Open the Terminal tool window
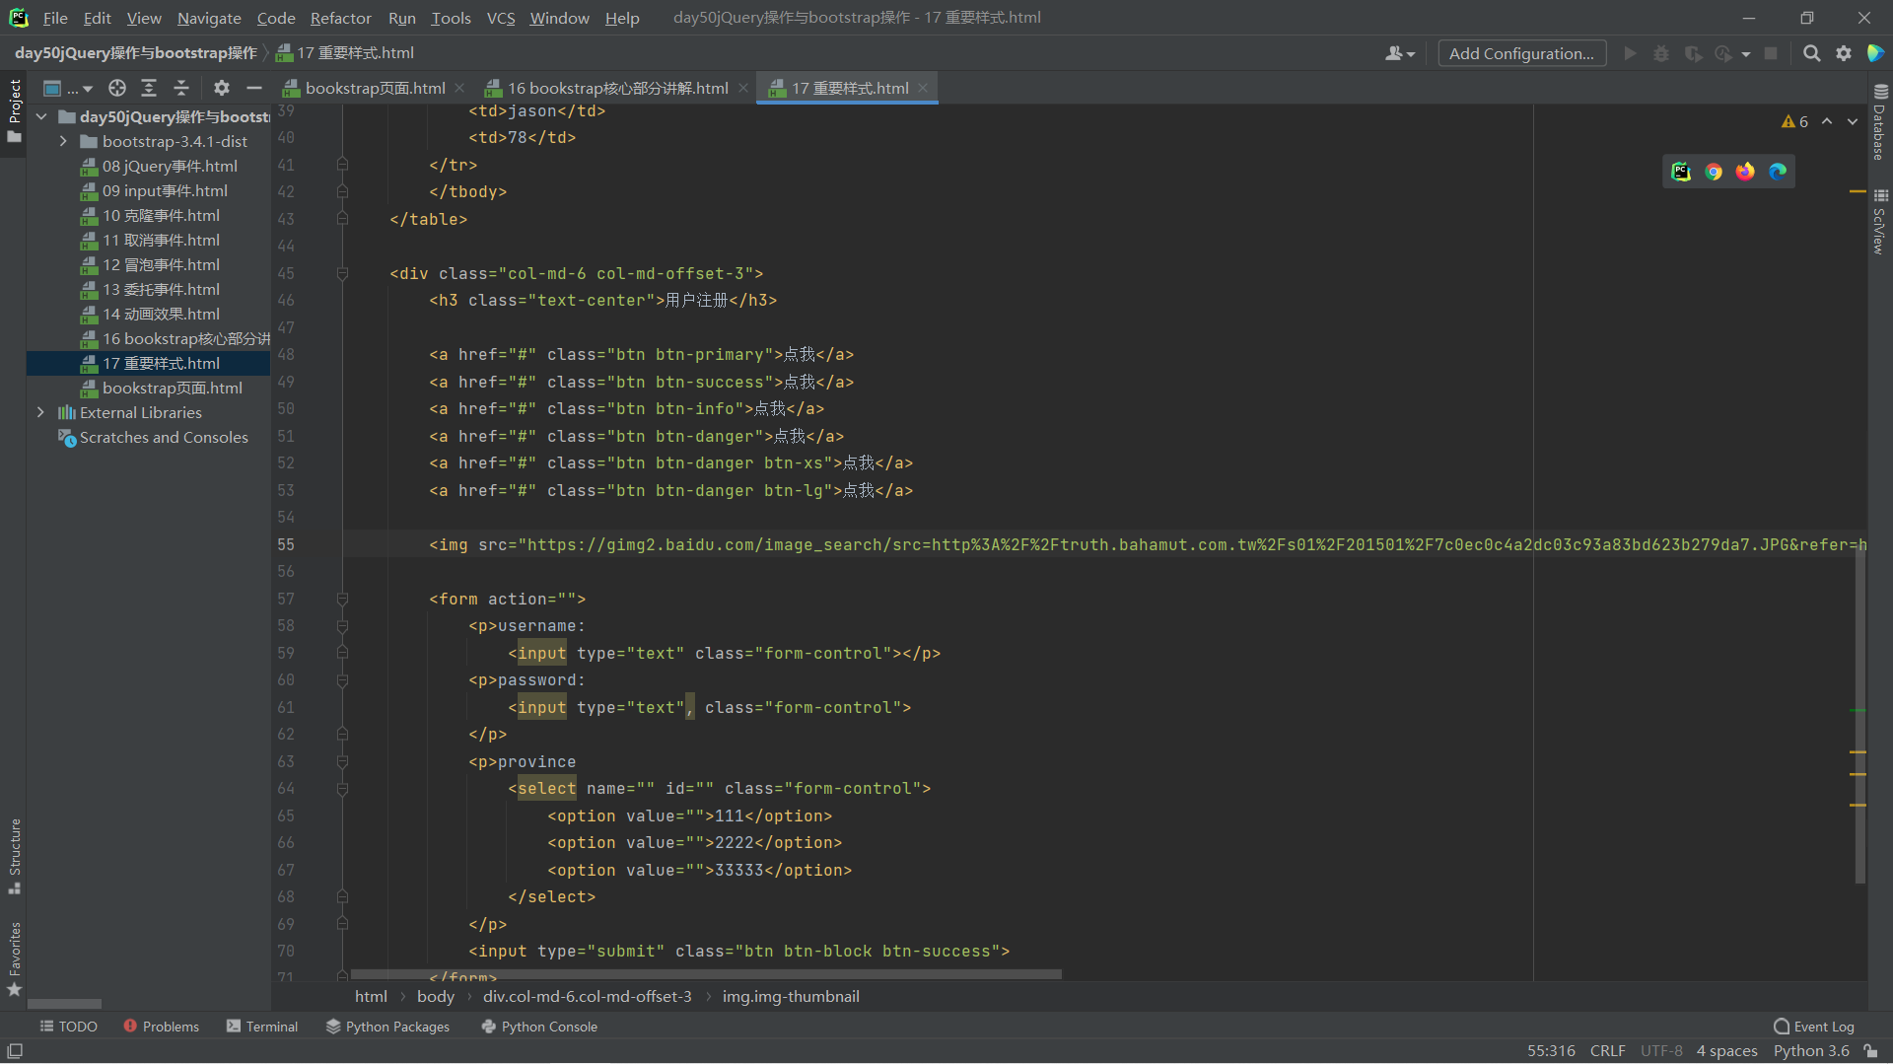 coord(261,1027)
